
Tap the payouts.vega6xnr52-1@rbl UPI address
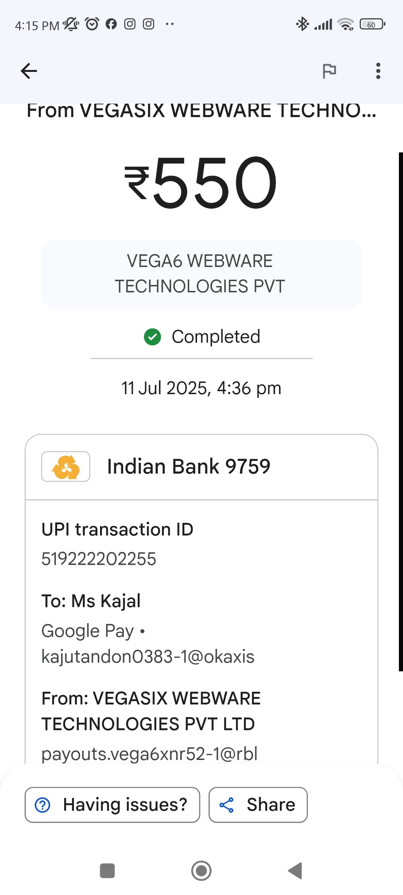(149, 753)
